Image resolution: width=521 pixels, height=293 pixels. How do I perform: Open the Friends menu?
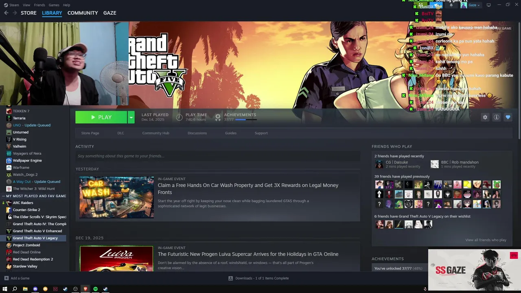39,5
